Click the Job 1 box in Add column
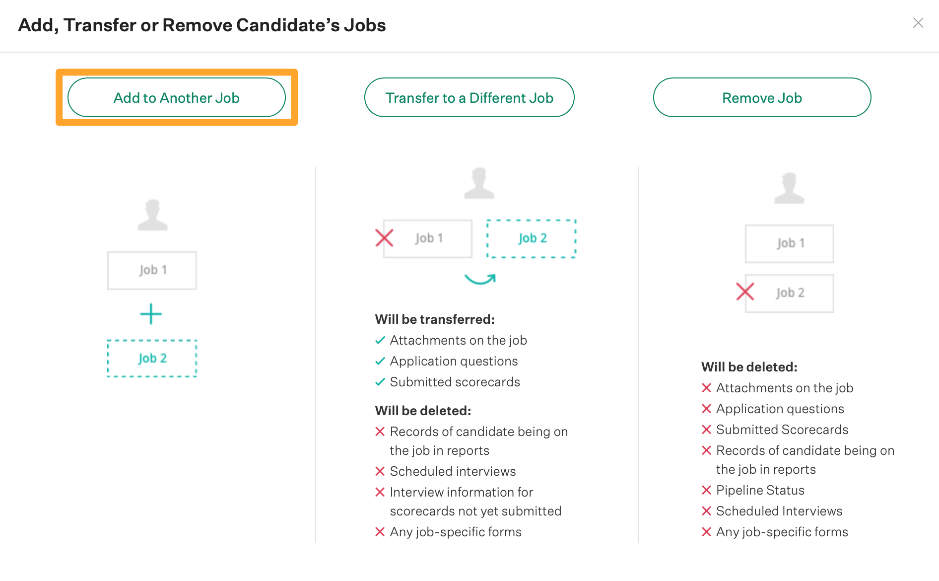 [152, 271]
